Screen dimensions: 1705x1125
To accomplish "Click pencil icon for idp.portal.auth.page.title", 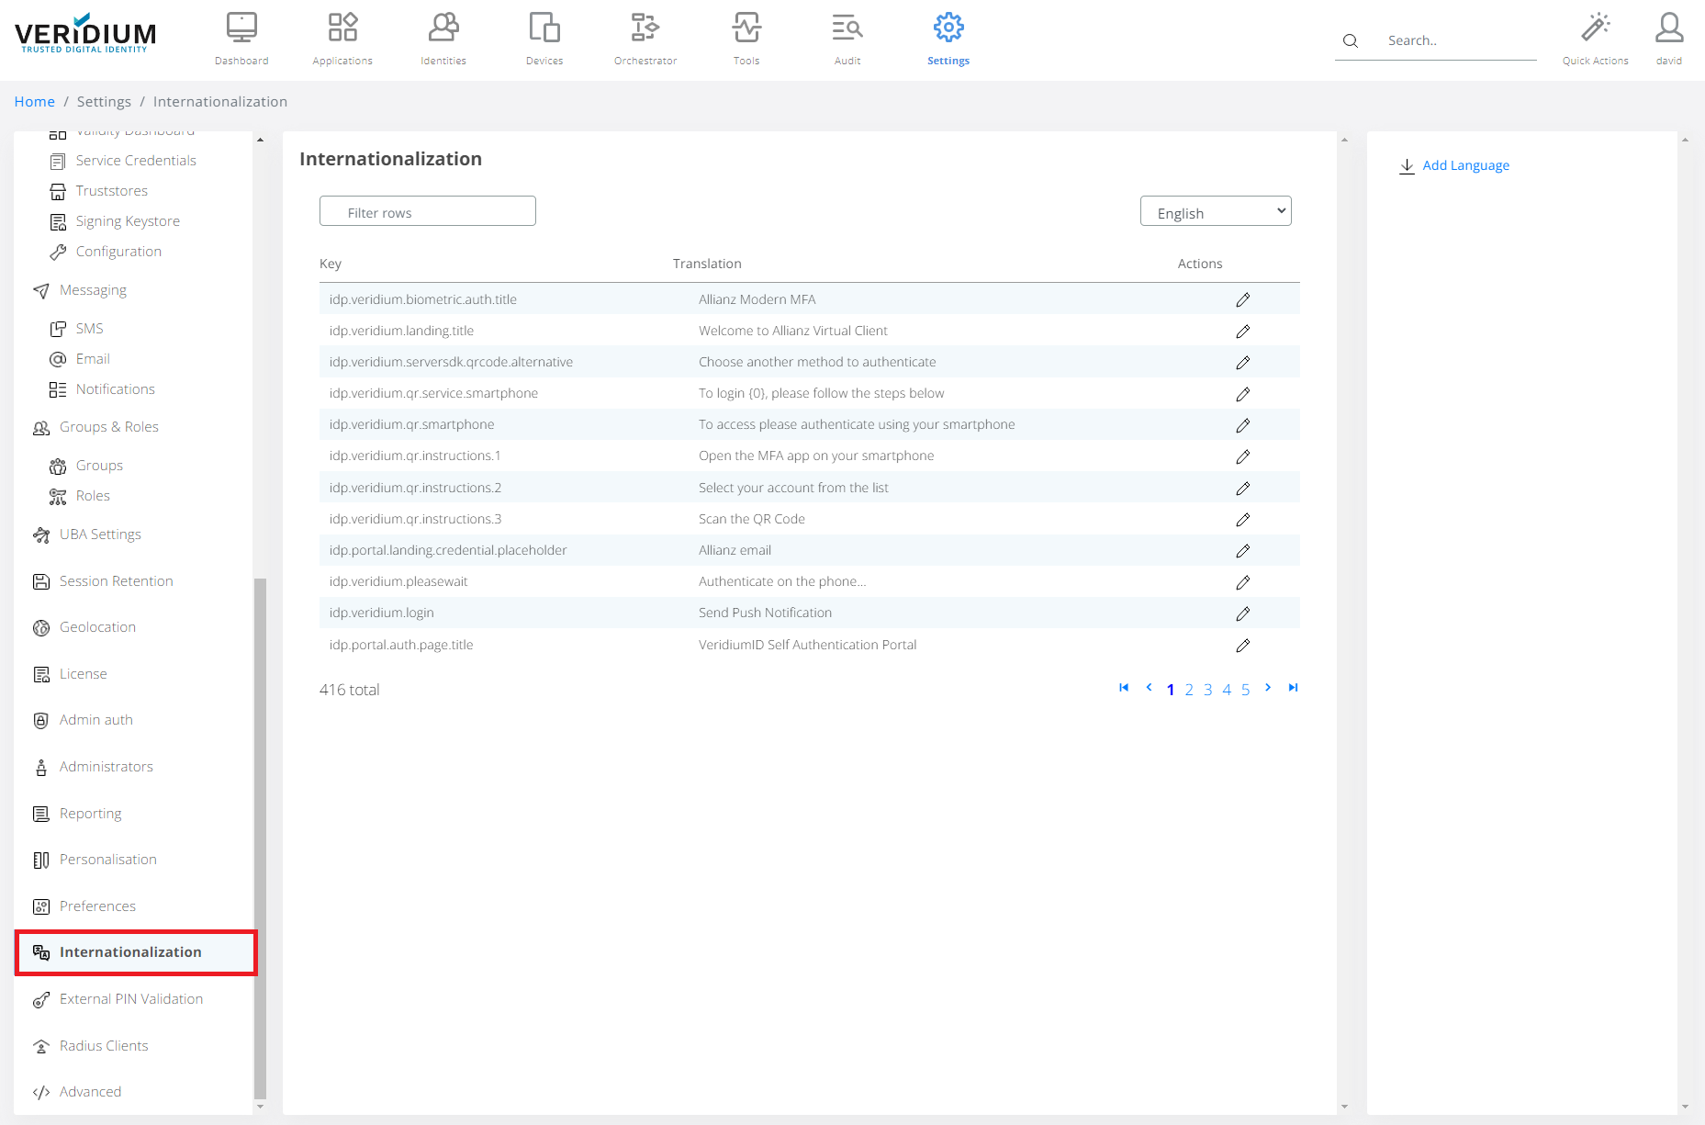I will [x=1242, y=646].
